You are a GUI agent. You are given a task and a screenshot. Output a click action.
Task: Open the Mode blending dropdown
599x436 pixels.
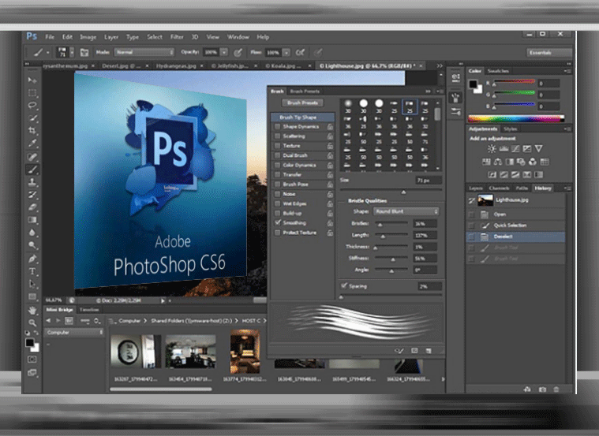pyautogui.click(x=144, y=52)
